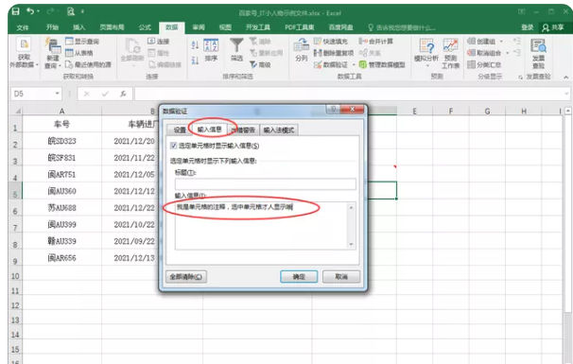
Task: Select cell containing 闽AU360
Action: [x=61, y=191]
